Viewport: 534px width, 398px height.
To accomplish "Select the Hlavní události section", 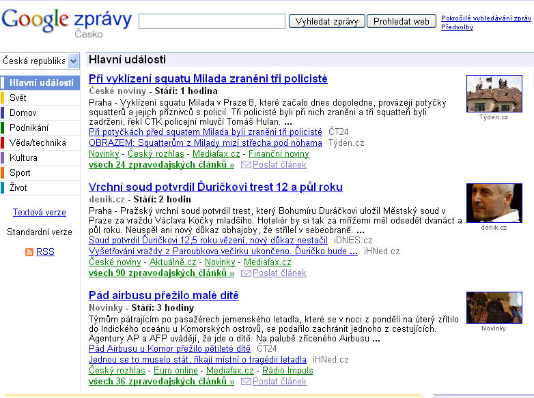I will point(40,82).
